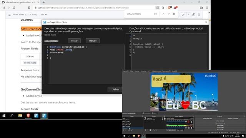This screenshot has height=138, width=246.
Task: Edit the file with the pencil icon
Action: click(x=183, y=15)
